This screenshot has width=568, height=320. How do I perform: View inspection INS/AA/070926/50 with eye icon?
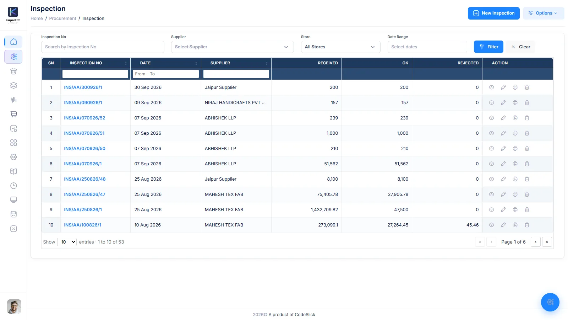coord(491,149)
